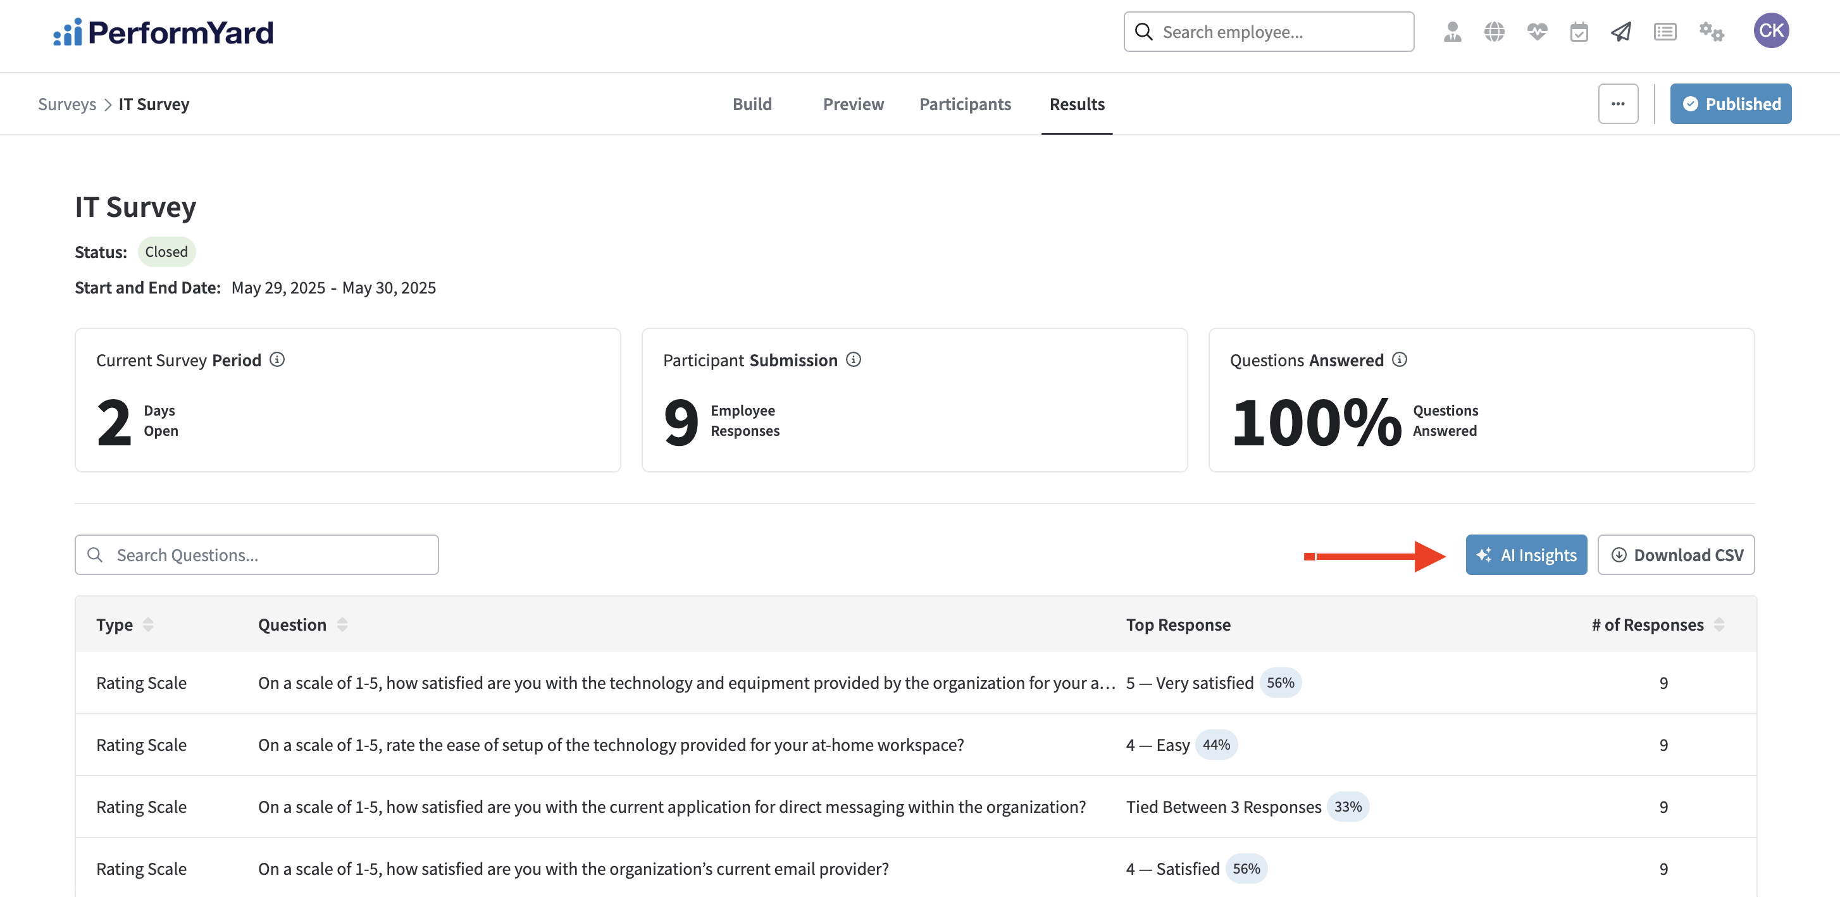Click the Download CSV button
Viewport: 1840px width, 897px height.
point(1675,555)
